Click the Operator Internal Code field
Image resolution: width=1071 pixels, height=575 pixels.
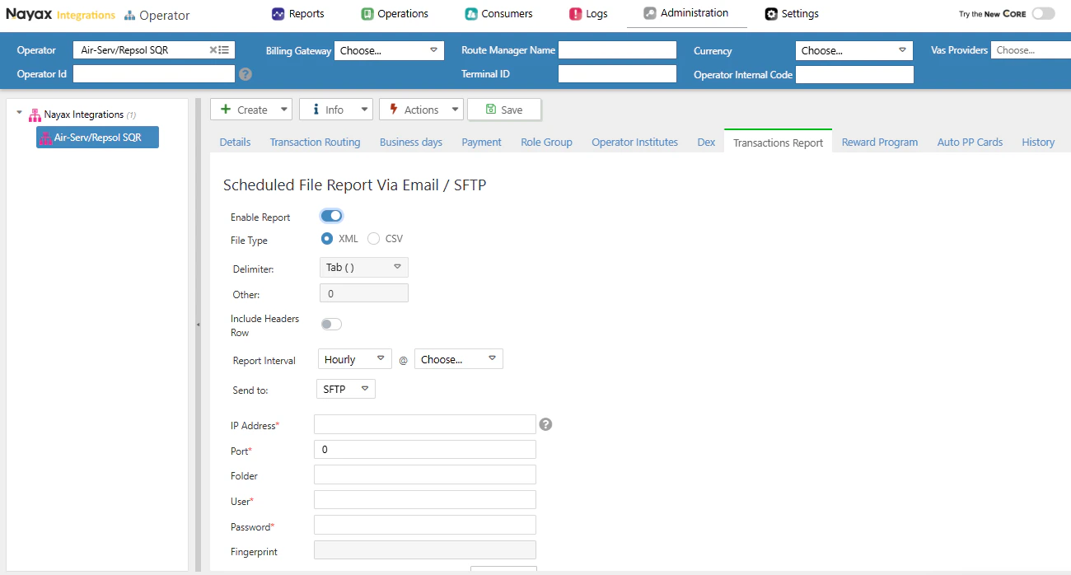(x=854, y=74)
